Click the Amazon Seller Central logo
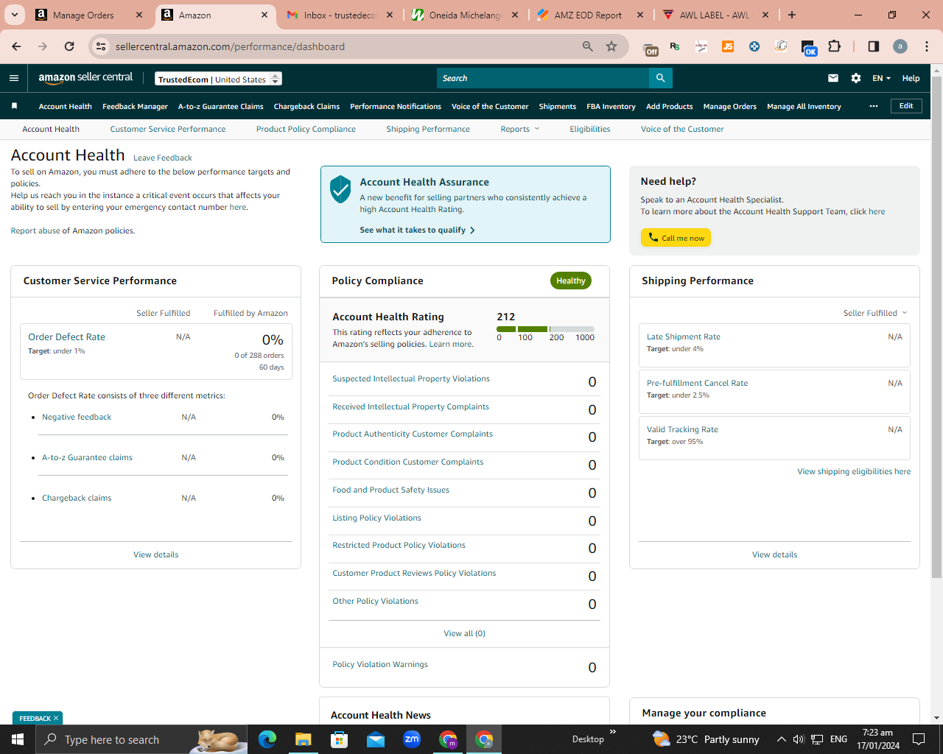943x754 pixels. click(85, 78)
